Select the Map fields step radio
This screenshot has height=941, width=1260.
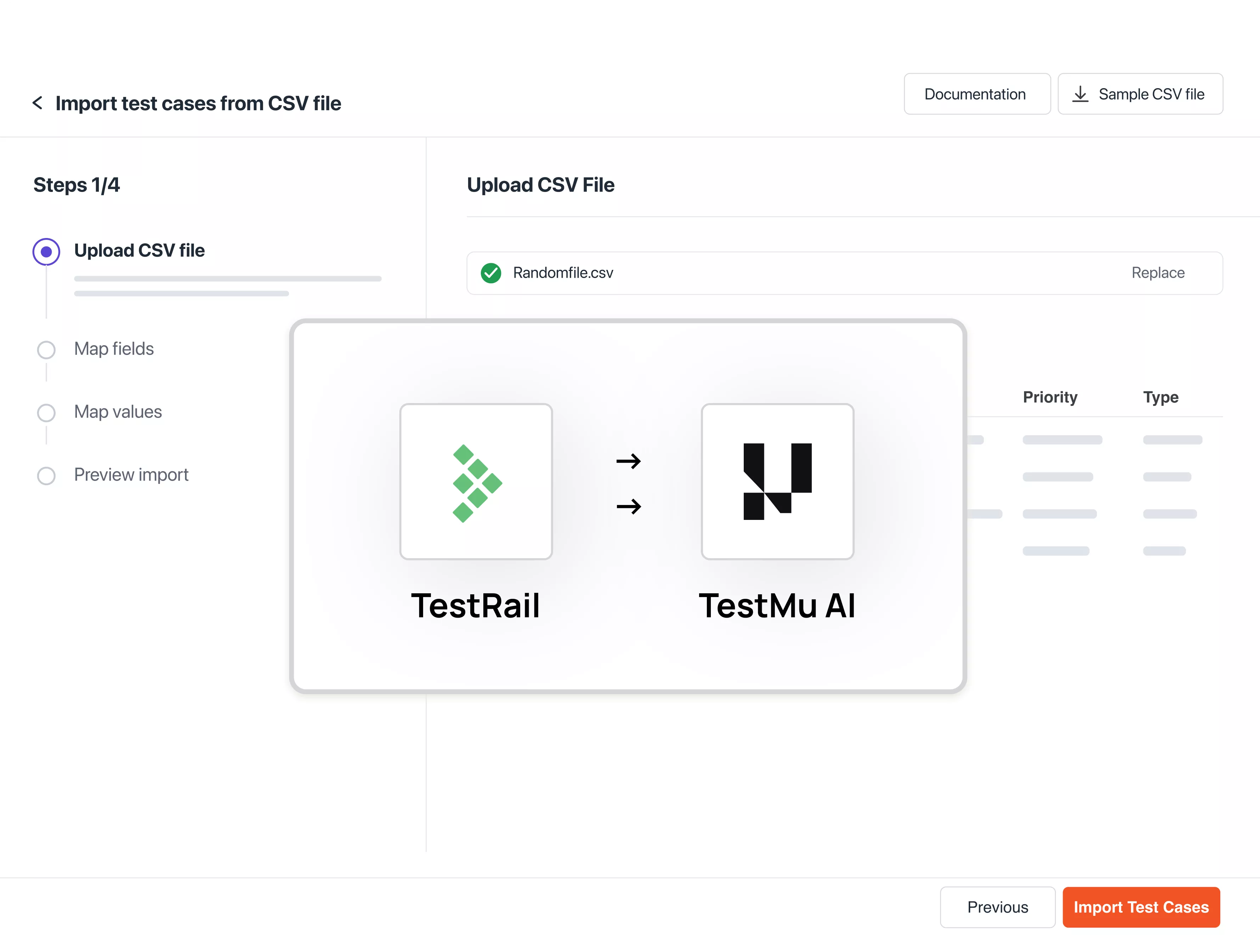(x=46, y=350)
